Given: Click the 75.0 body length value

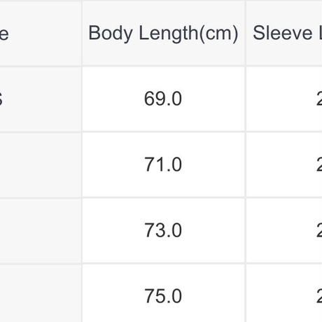Looking at the screenshot, I should [x=163, y=296].
